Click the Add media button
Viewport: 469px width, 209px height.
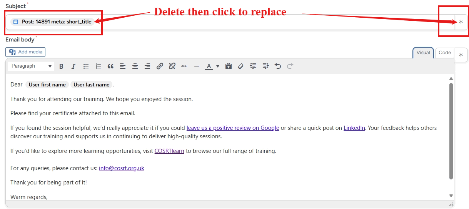pyautogui.click(x=25, y=52)
